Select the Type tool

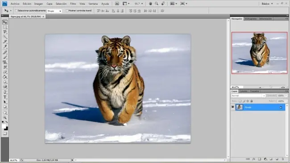[x=5, y=97]
